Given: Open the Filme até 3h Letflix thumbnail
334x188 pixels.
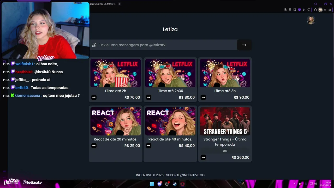Looking at the screenshot, I should [225, 73].
